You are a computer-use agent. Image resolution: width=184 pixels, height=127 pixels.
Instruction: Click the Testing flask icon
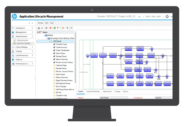(x=13, y=51)
